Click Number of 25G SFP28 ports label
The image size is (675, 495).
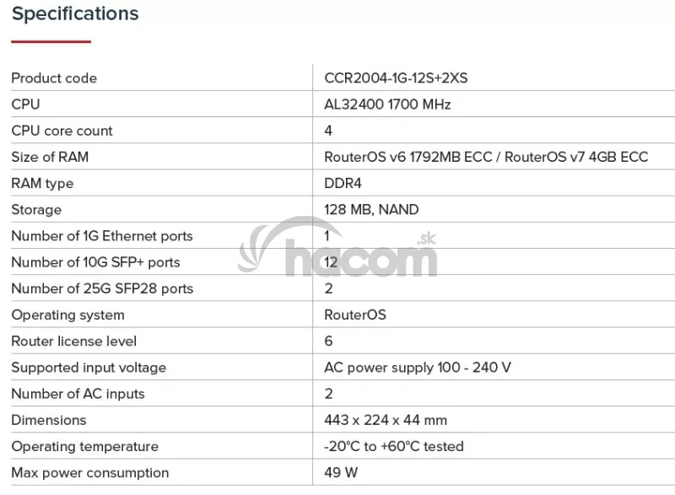102,288
